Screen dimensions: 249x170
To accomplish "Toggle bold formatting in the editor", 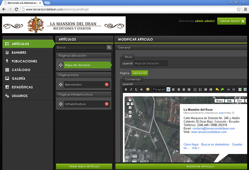I will coord(126,89).
